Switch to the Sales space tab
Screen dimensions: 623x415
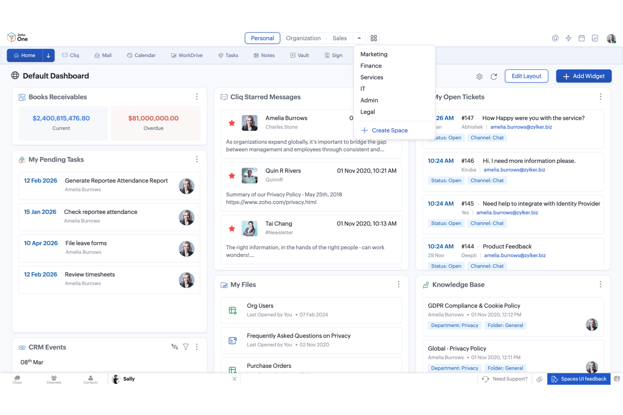[339, 38]
